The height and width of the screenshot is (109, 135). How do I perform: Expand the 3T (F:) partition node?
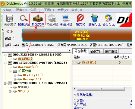pyautogui.click(x=10, y=92)
